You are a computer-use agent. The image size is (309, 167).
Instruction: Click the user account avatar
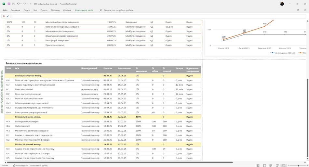[x=282, y=4]
